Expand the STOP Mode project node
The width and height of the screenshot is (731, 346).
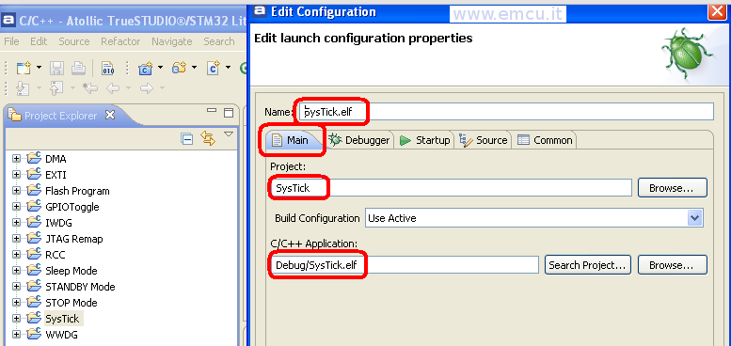(x=17, y=302)
